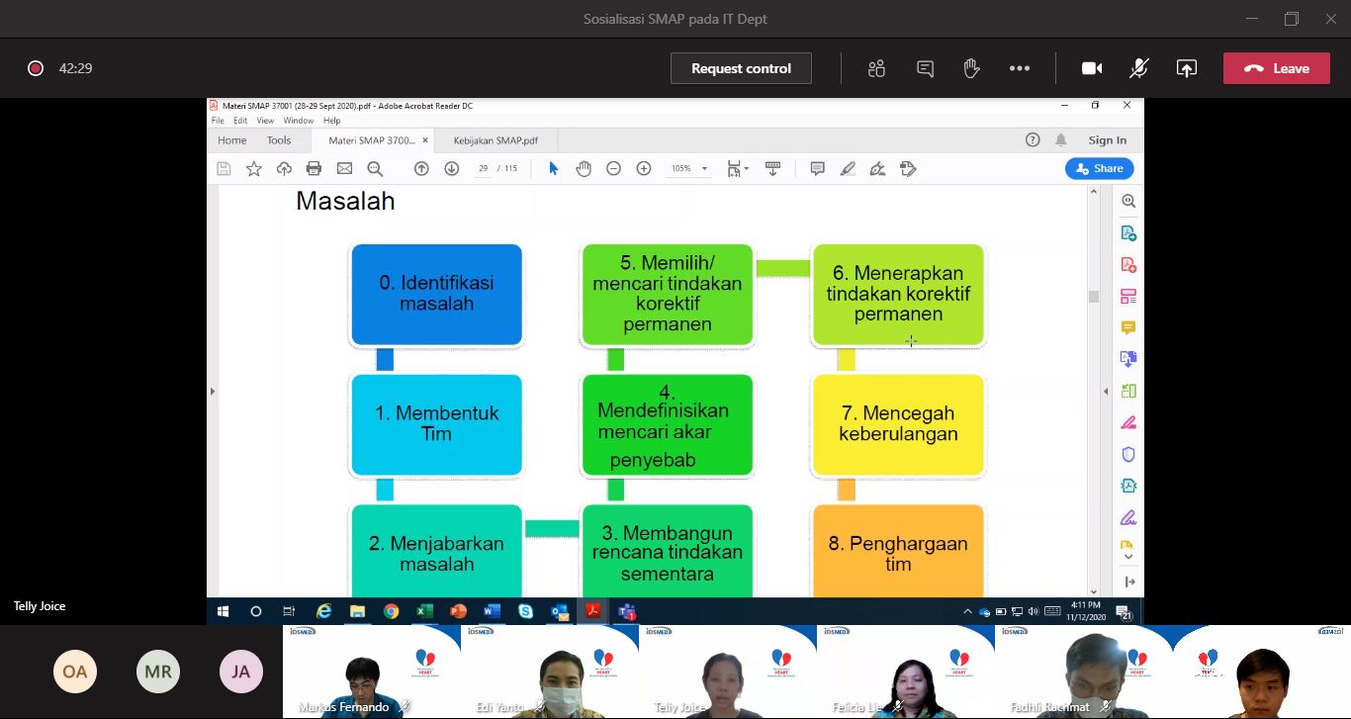Image resolution: width=1351 pixels, height=719 pixels.
Task: Expand the 105% zoom level dropdown
Action: pyautogui.click(x=704, y=169)
